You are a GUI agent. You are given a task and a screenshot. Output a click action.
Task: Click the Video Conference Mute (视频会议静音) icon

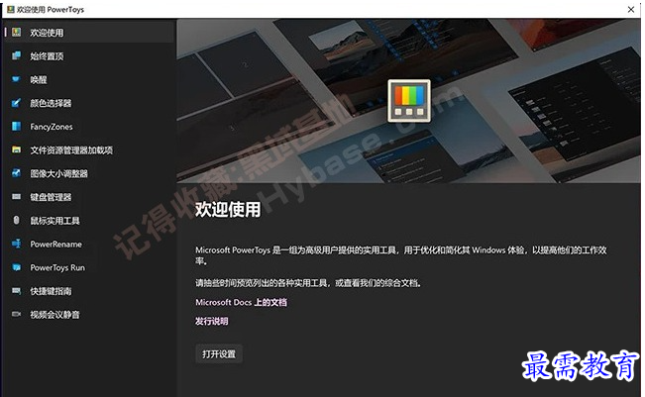coord(17,314)
